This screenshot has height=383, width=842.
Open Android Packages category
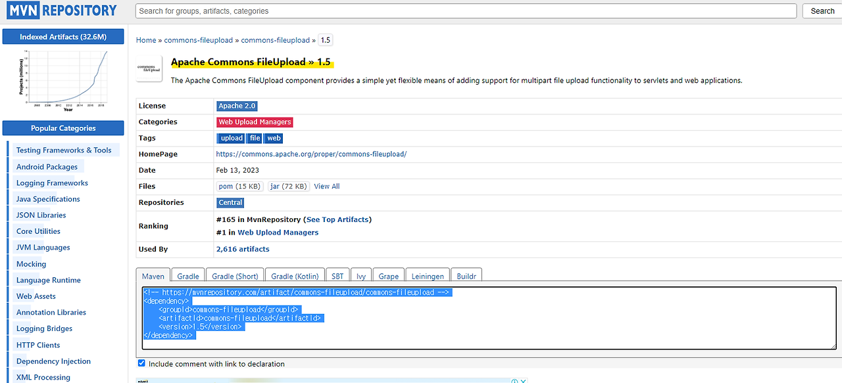47,167
